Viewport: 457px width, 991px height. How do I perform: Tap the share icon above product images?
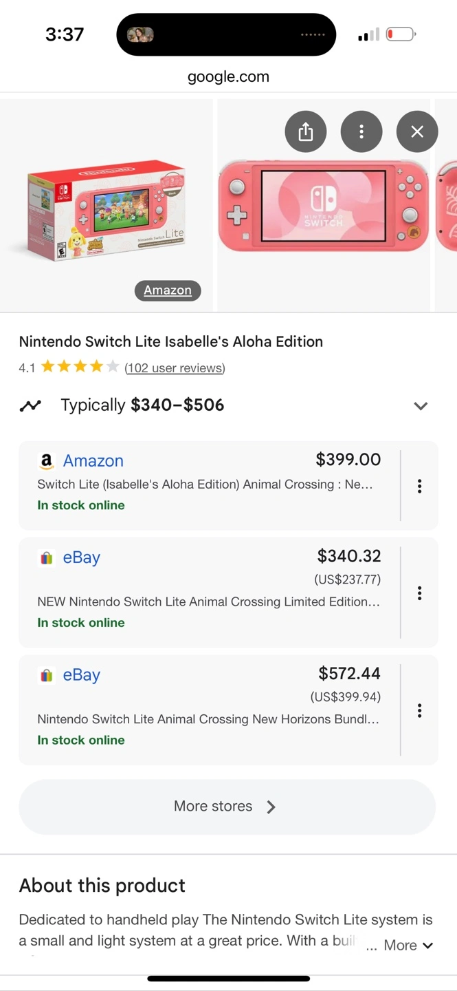[x=306, y=131]
